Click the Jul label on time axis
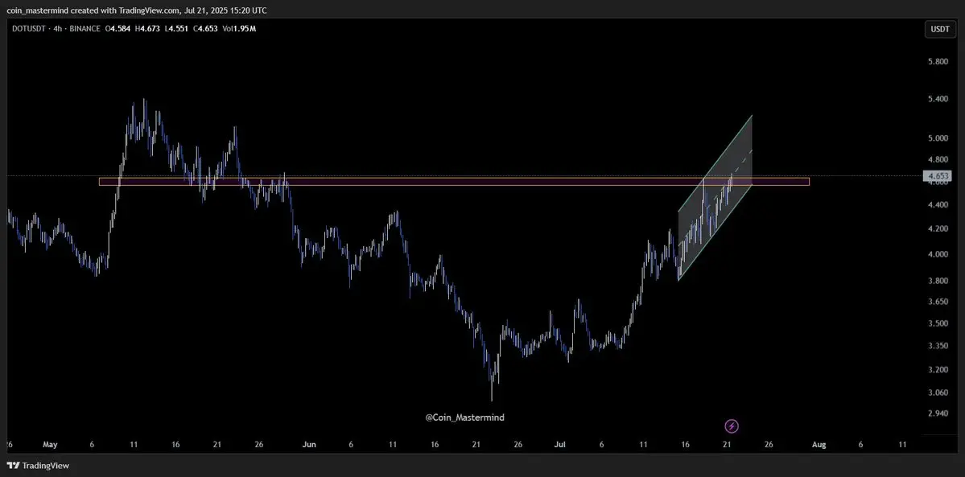 [x=560, y=444]
